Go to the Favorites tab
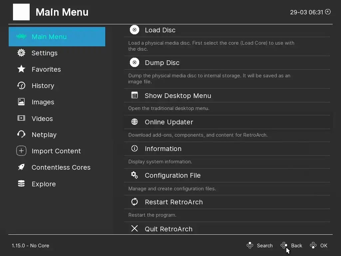This screenshot has height=256, width=341. pyautogui.click(x=57, y=69)
